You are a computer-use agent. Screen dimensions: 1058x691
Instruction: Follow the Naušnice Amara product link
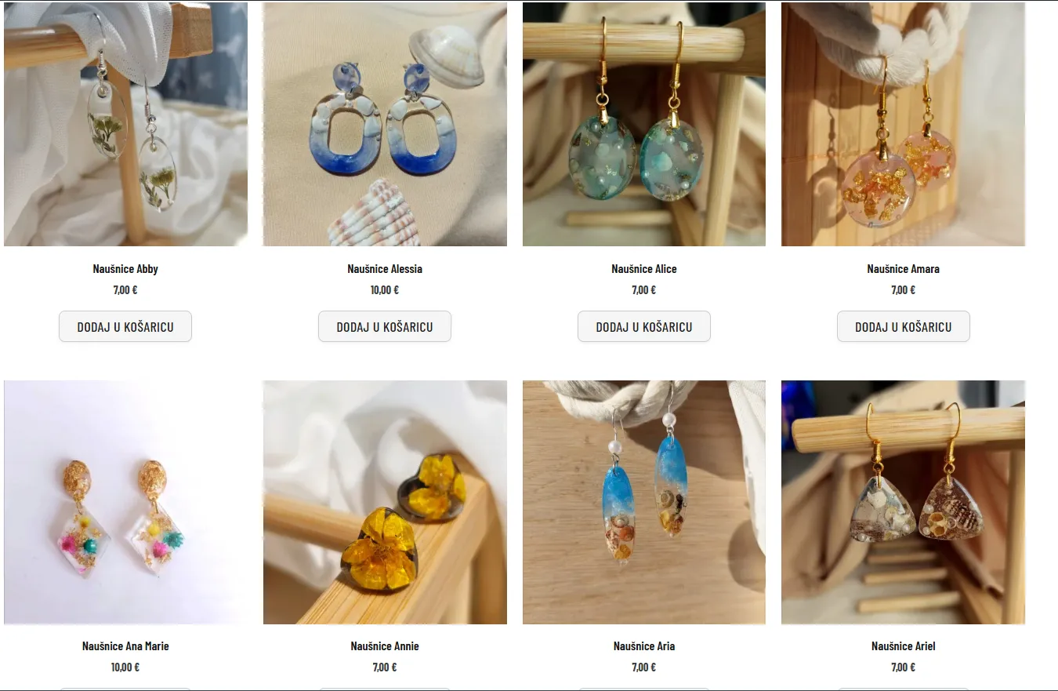coord(903,269)
